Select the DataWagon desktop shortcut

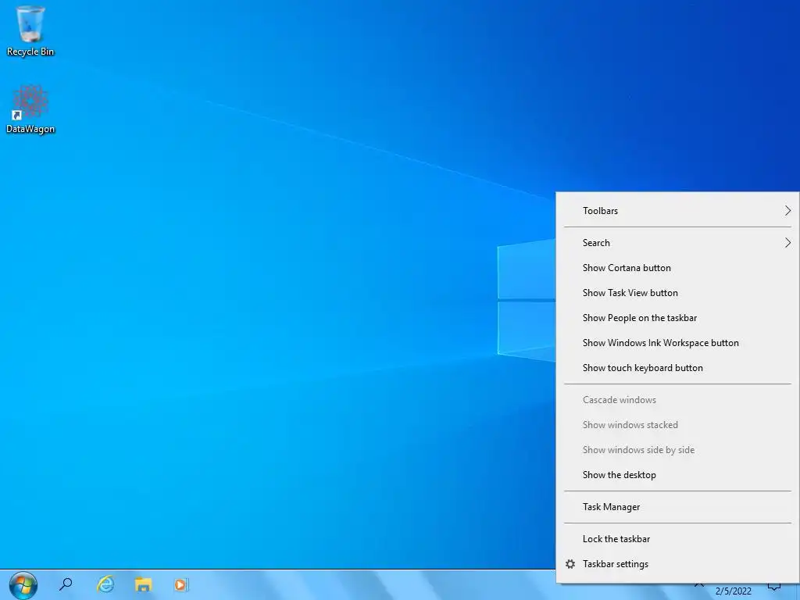30,109
